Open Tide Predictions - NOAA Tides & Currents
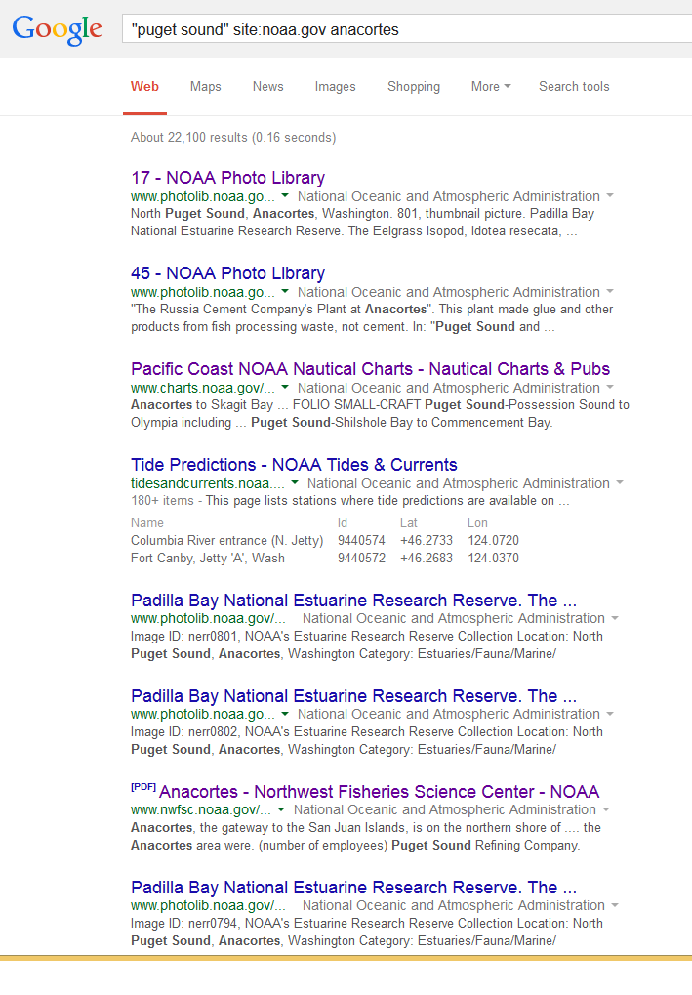This screenshot has width=692, height=995. pos(294,465)
